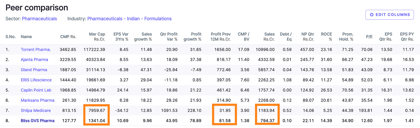The height and width of the screenshot is (128, 420).
Task: Open Bliss GVS Pharma company link
Action: point(37,121)
